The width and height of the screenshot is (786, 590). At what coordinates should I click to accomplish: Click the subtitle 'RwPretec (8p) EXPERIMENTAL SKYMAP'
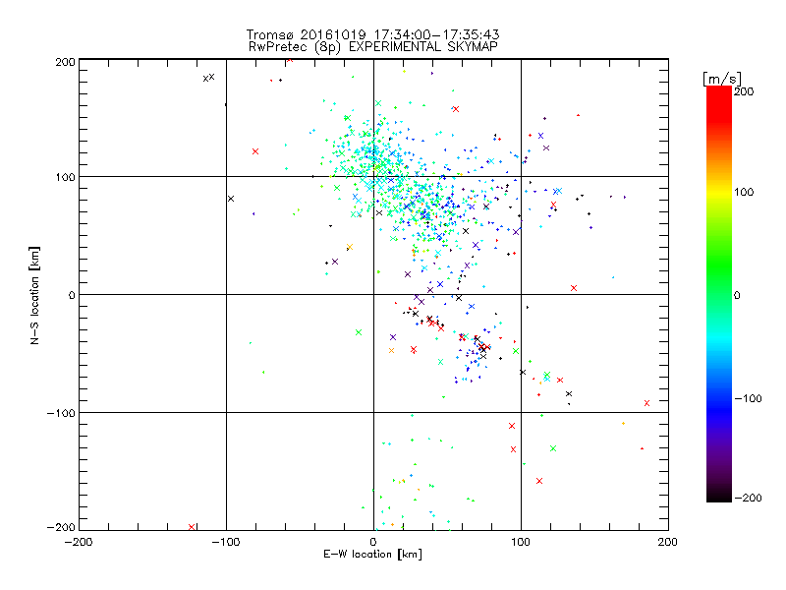click(373, 47)
